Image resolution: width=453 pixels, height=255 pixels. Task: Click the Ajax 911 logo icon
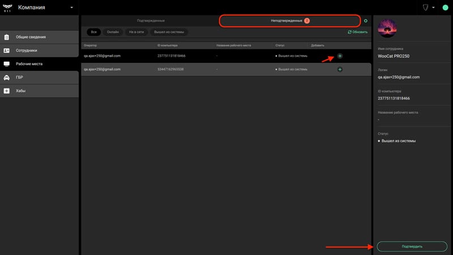pyautogui.click(x=7, y=7)
